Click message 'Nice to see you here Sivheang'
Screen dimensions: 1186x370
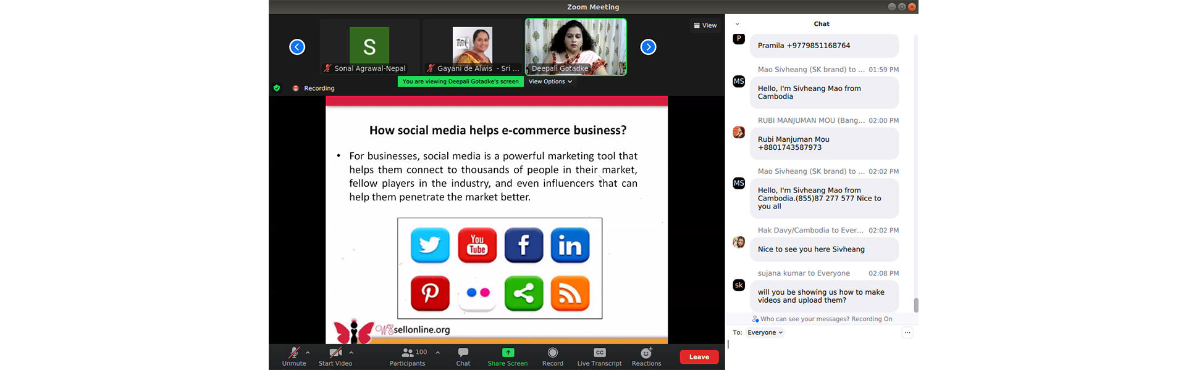(x=824, y=249)
